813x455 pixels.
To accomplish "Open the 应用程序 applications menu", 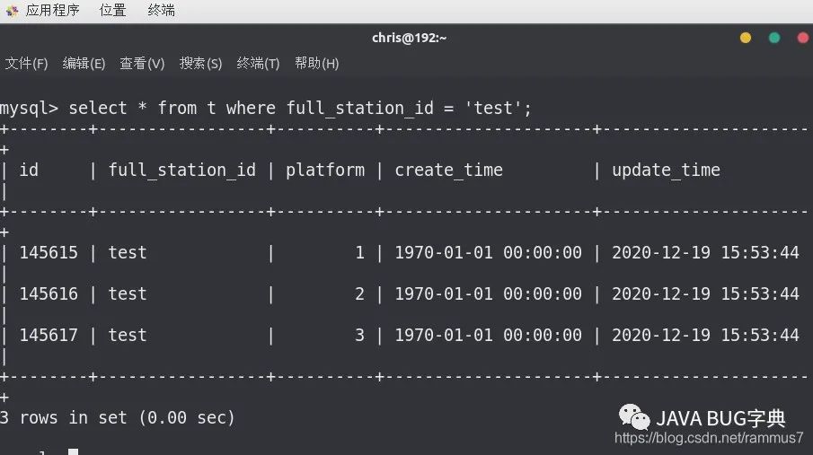I will click(52, 10).
